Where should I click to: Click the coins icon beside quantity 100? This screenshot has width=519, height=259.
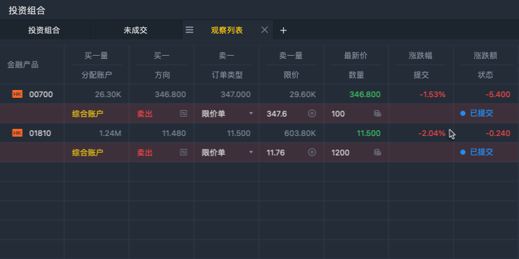377,113
